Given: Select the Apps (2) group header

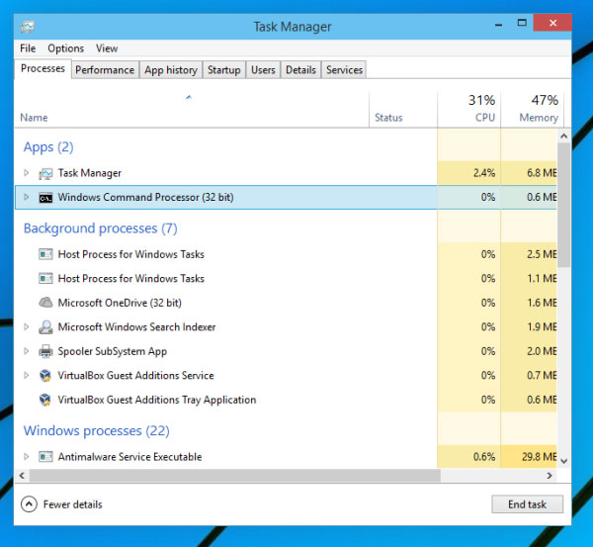Looking at the screenshot, I should click(48, 146).
